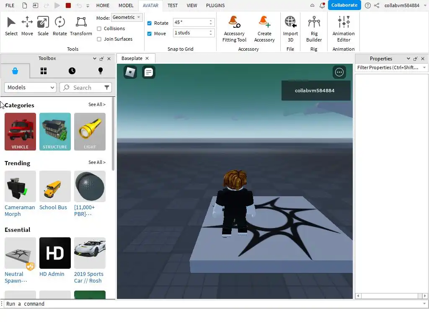
Task: Click the Play button in the quick access bar
Action: pos(57,5)
